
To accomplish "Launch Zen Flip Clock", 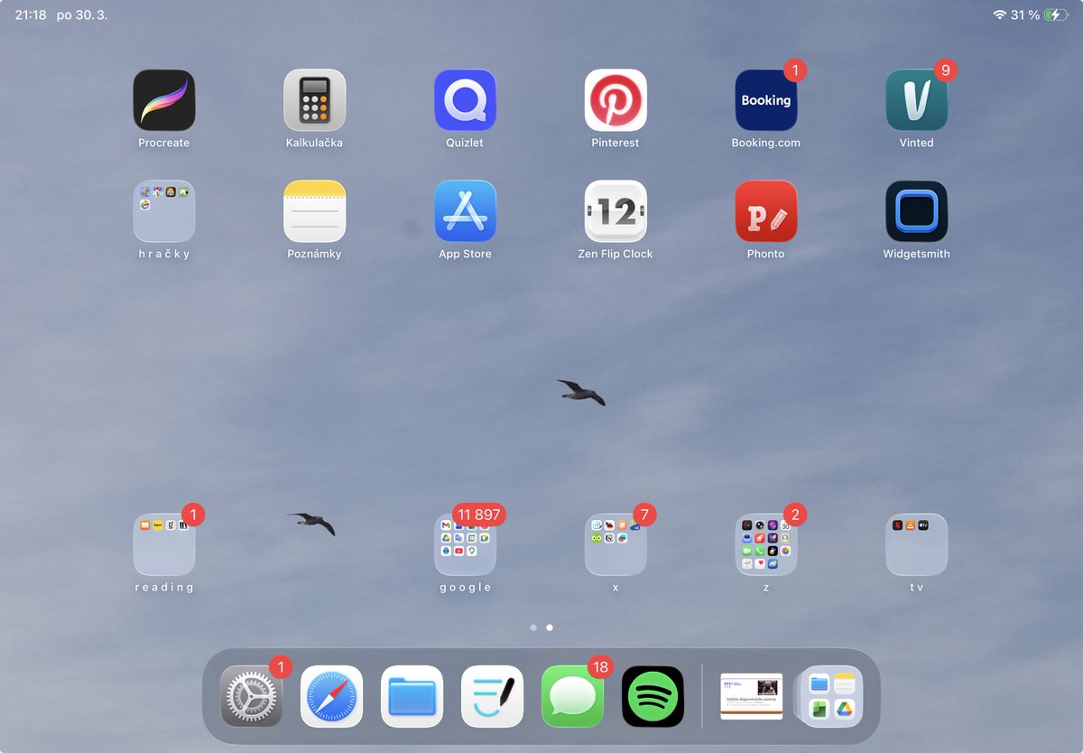I will coord(616,211).
